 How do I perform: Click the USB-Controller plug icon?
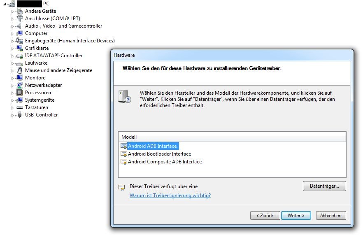pyautogui.click(x=20, y=115)
